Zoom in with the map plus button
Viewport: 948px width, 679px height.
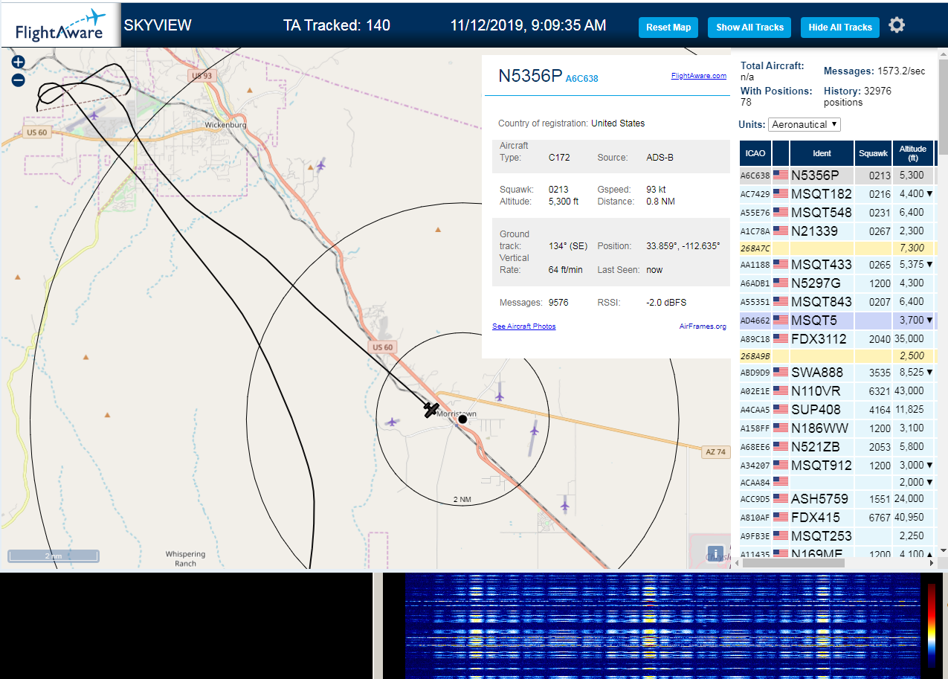point(19,62)
